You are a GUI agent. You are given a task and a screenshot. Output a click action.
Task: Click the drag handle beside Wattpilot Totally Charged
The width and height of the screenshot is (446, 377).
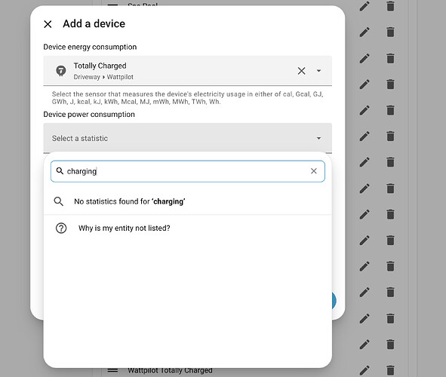pos(113,370)
